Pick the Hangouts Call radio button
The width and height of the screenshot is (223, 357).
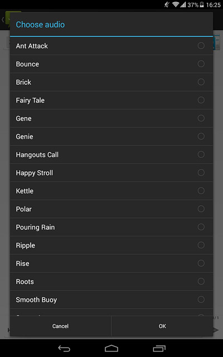click(201, 155)
